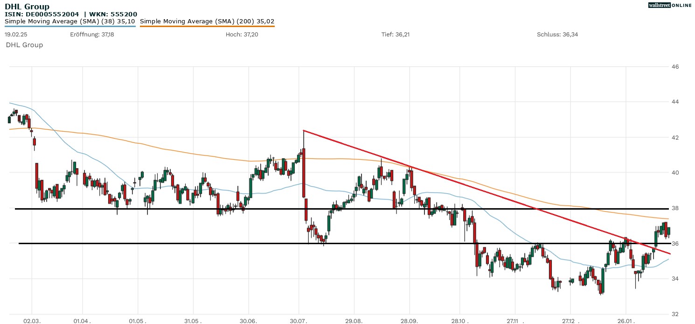Click the orange underline beneath SMA (200)
695x324 pixels.
click(x=207, y=26)
